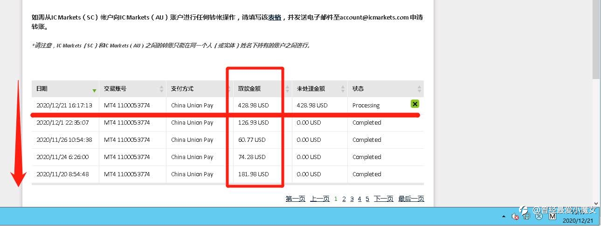
Task: Go to 下一页 in pagination
Action: tap(384, 199)
